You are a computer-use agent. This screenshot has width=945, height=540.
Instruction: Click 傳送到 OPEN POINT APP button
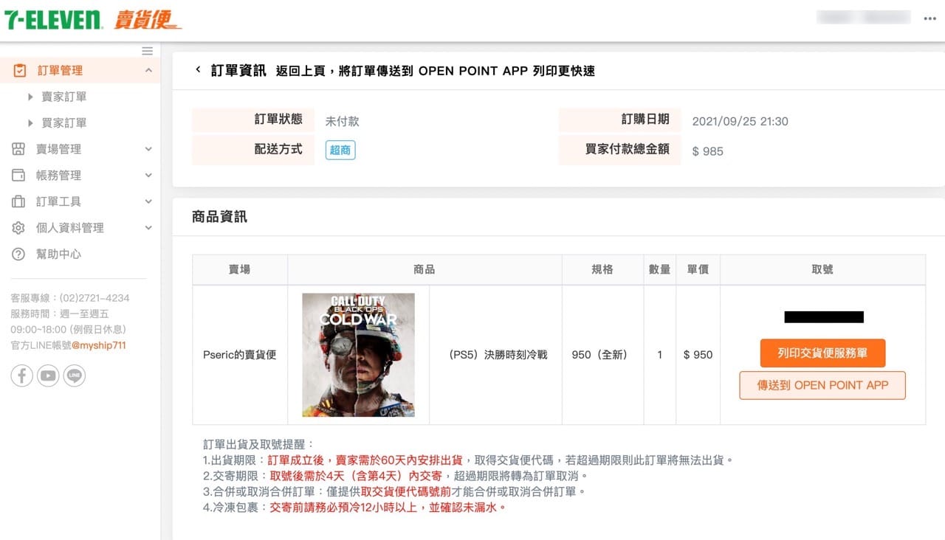tap(822, 385)
